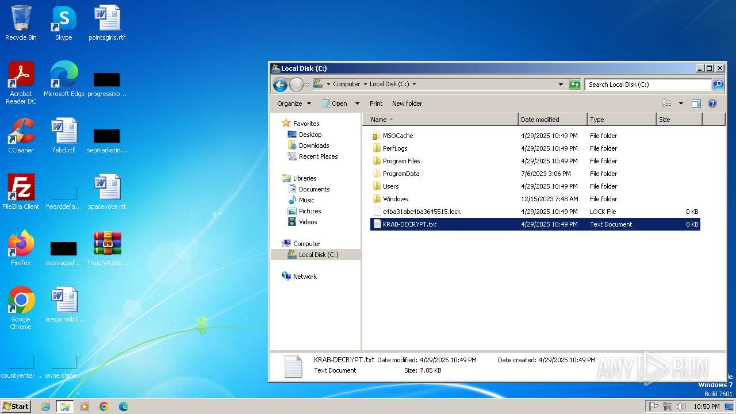Select Recent Places in Favorites
The image size is (736, 414).
click(x=318, y=156)
